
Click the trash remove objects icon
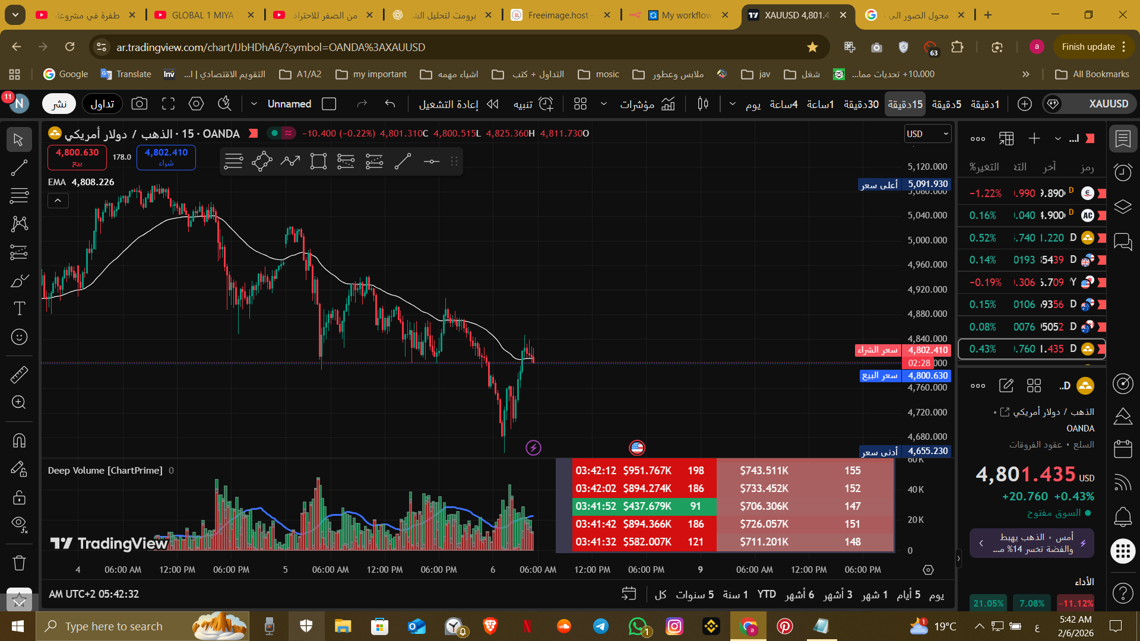click(x=19, y=562)
